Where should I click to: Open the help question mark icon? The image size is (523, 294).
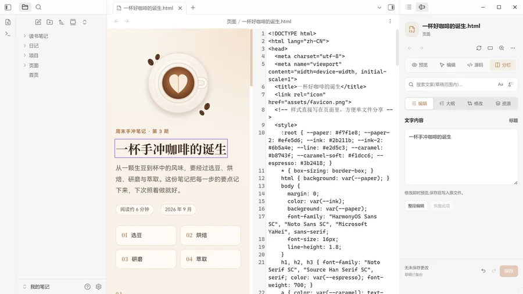[87, 286]
